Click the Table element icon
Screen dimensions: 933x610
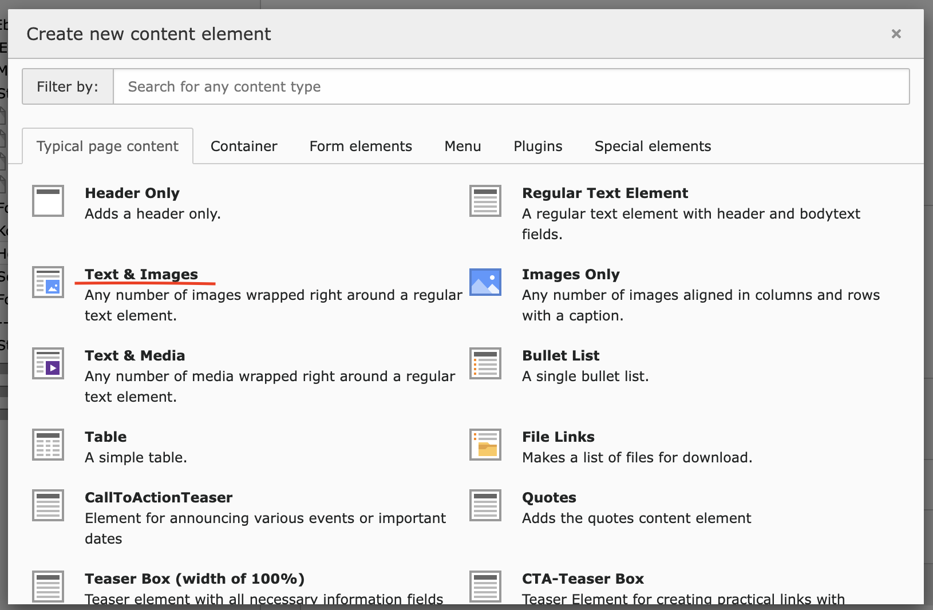pyautogui.click(x=48, y=445)
